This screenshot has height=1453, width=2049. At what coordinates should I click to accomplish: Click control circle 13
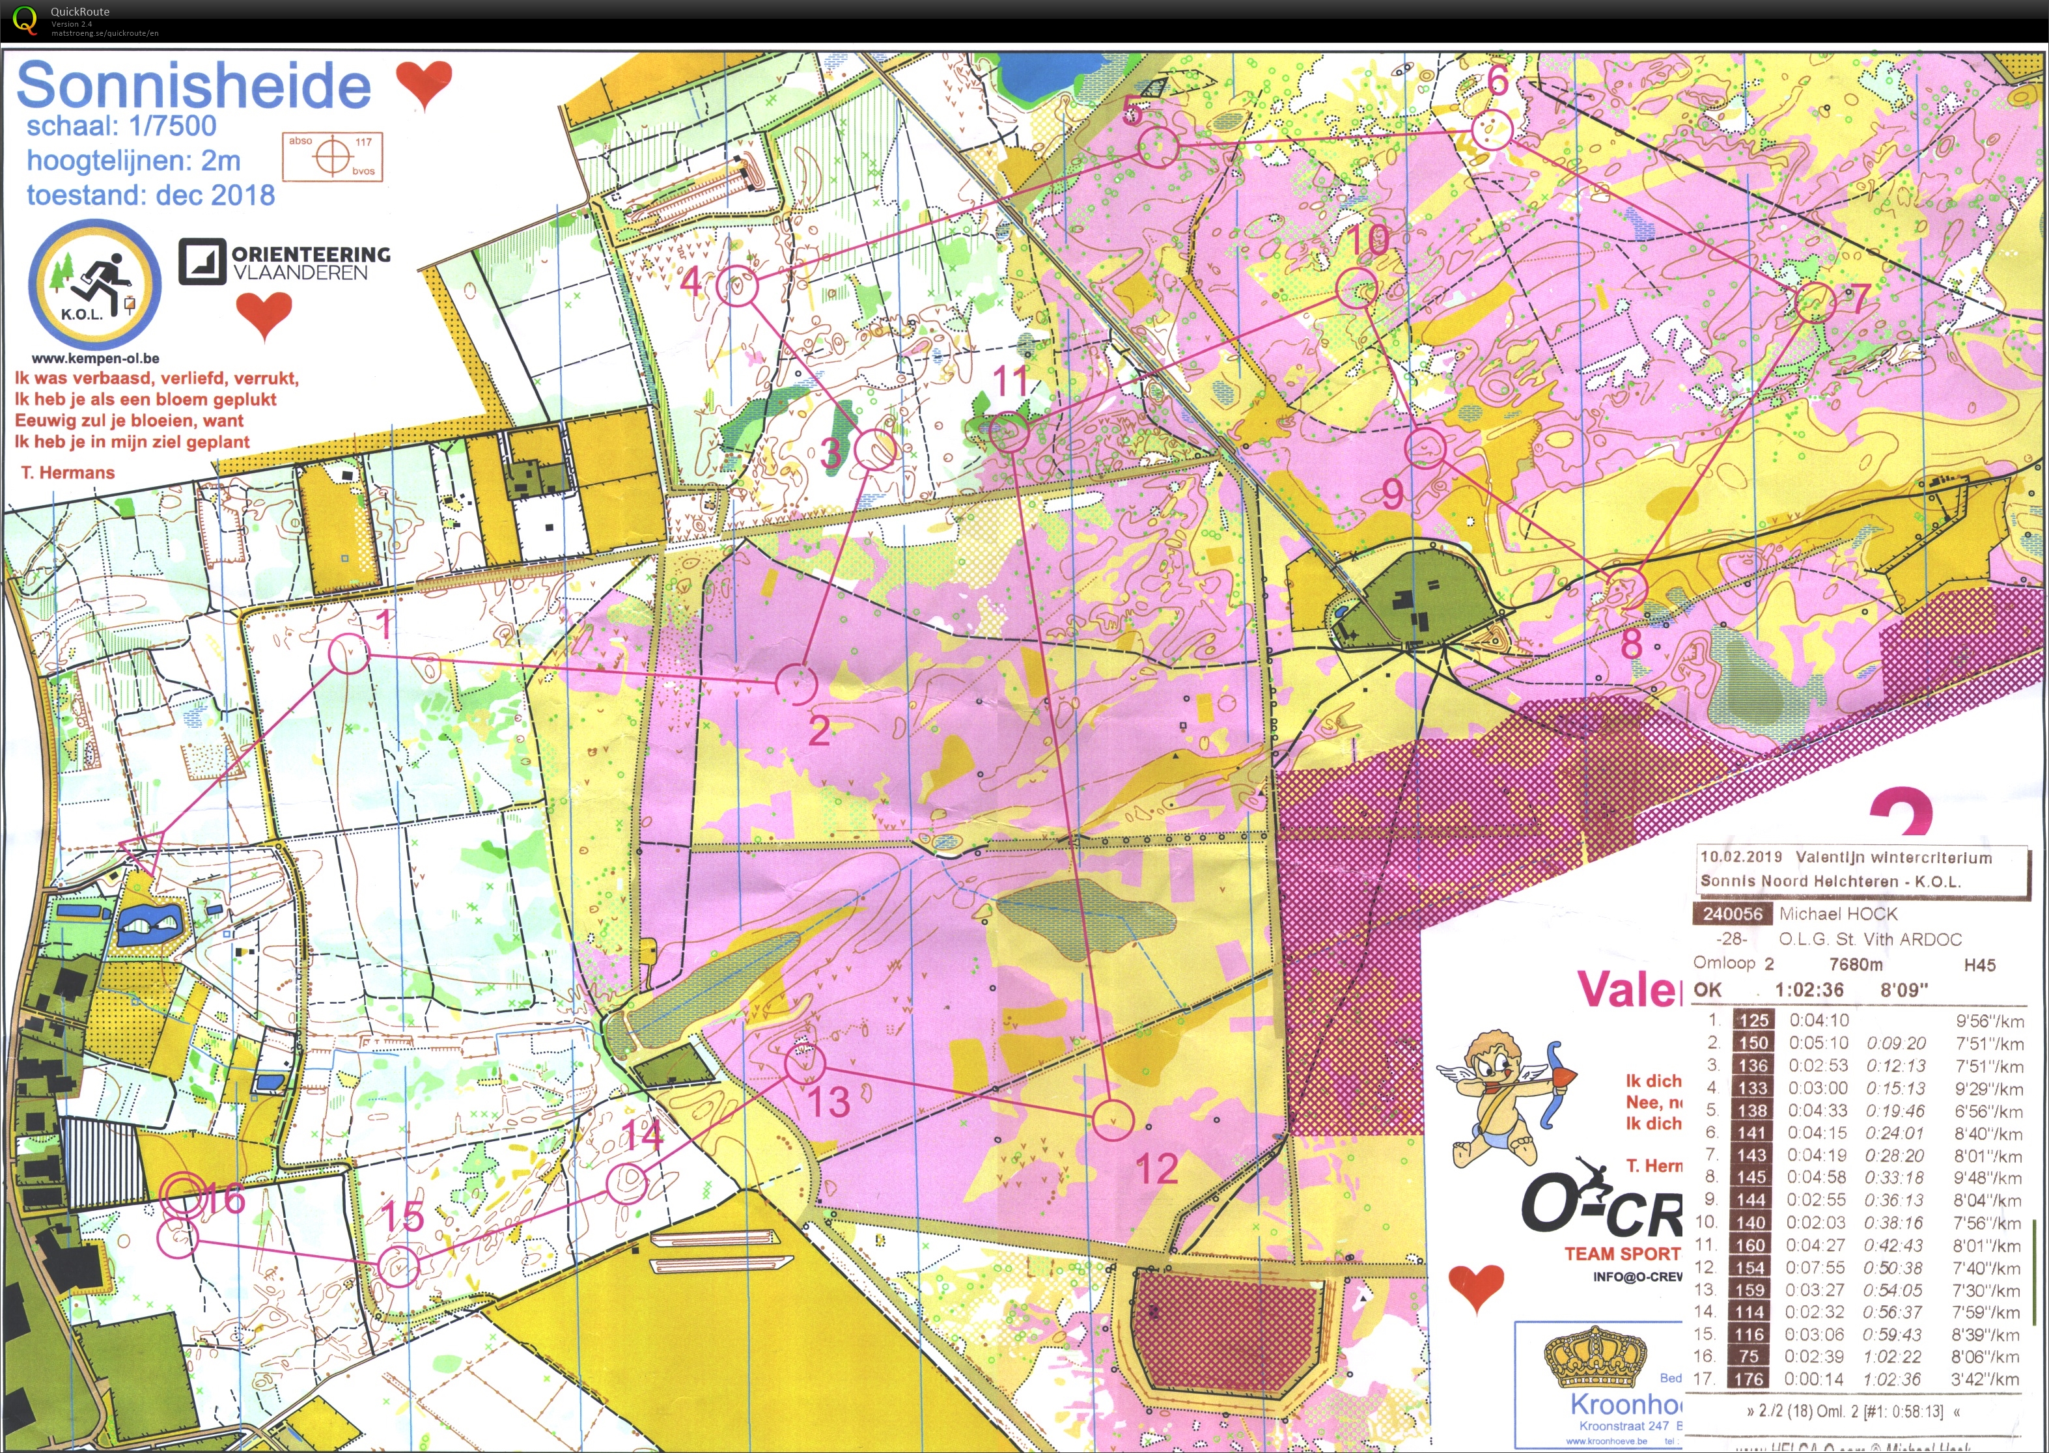(x=805, y=1063)
